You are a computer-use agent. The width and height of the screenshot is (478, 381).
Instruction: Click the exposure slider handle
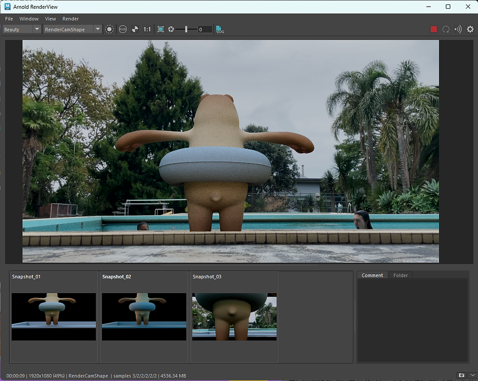point(186,29)
